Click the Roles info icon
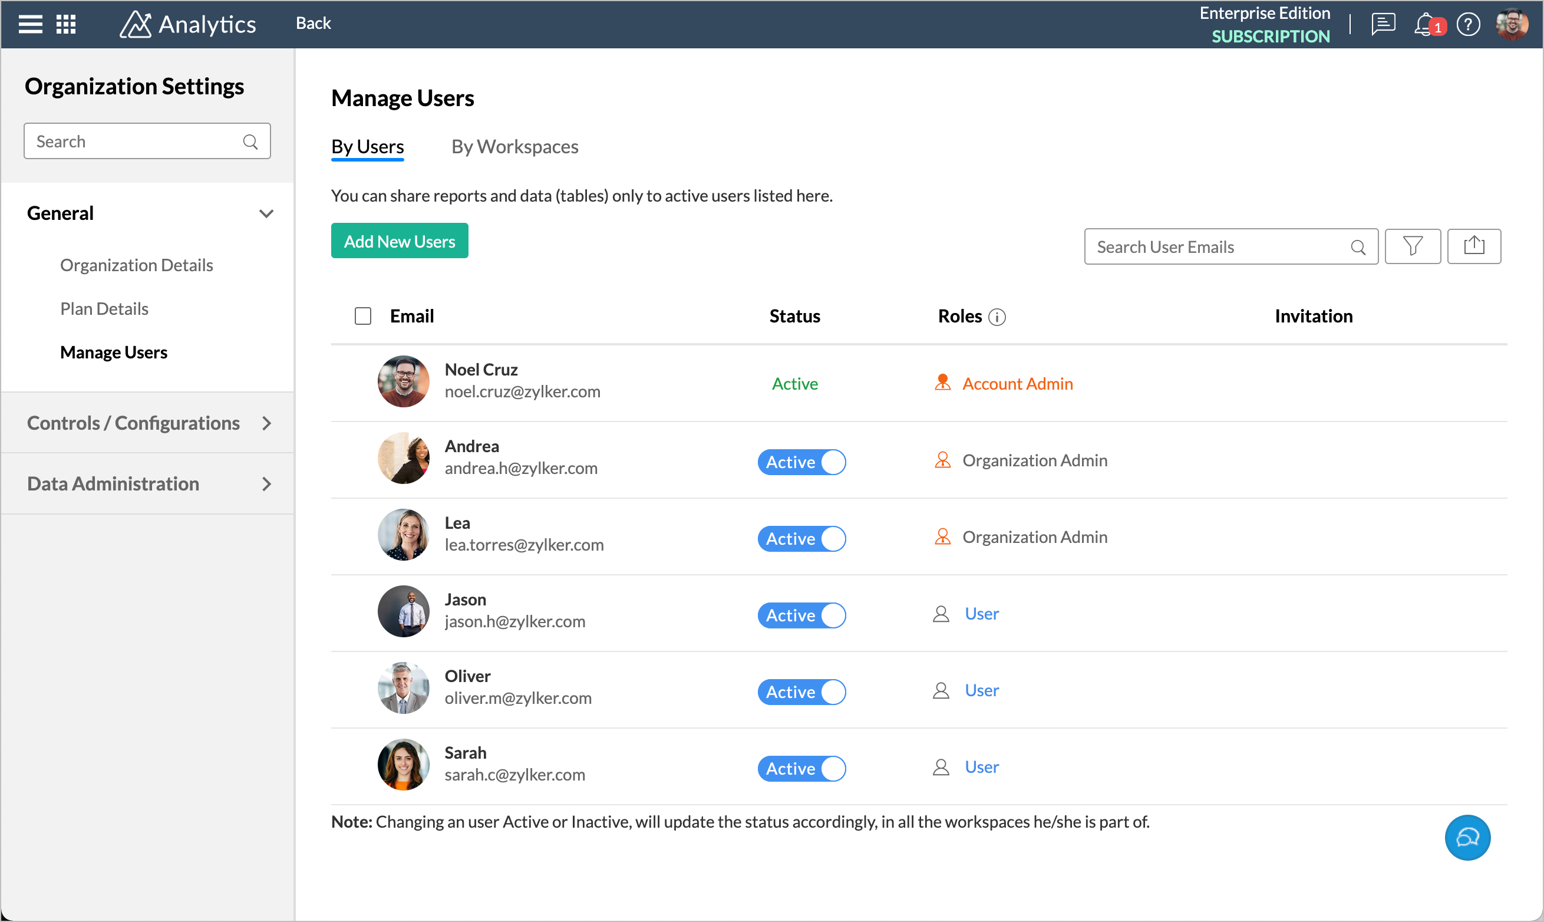This screenshot has height=922, width=1544. click(x=997, y=317)
